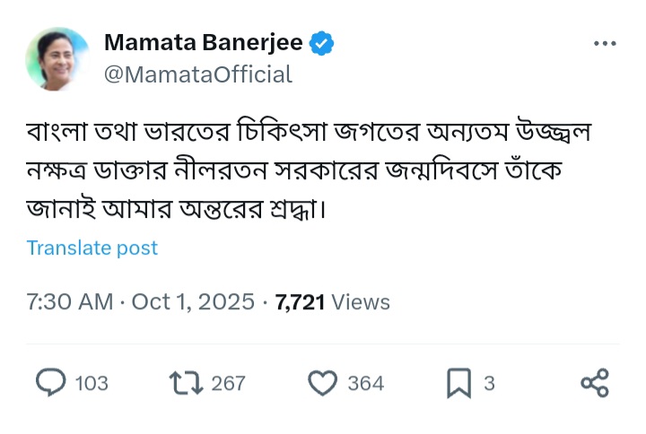Like the post with the heart icon

321,383
